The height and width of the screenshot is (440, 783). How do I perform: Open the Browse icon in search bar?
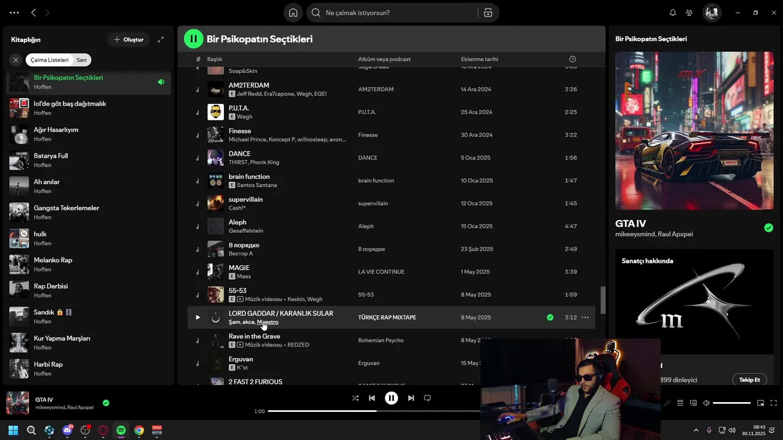pos(488,12)
